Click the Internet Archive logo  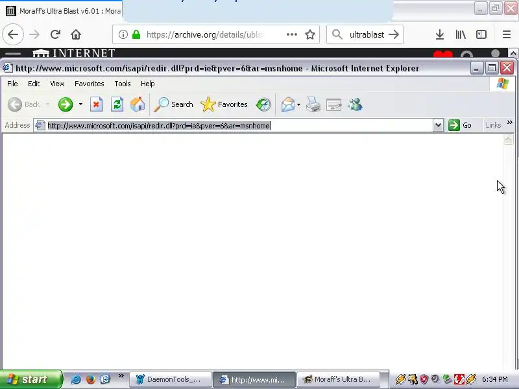tap(74, 53)
